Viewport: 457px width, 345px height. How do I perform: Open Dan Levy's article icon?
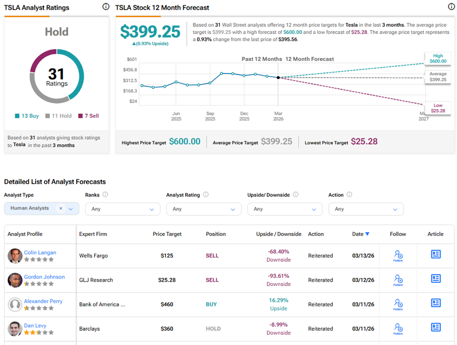[x=436, y=327]
